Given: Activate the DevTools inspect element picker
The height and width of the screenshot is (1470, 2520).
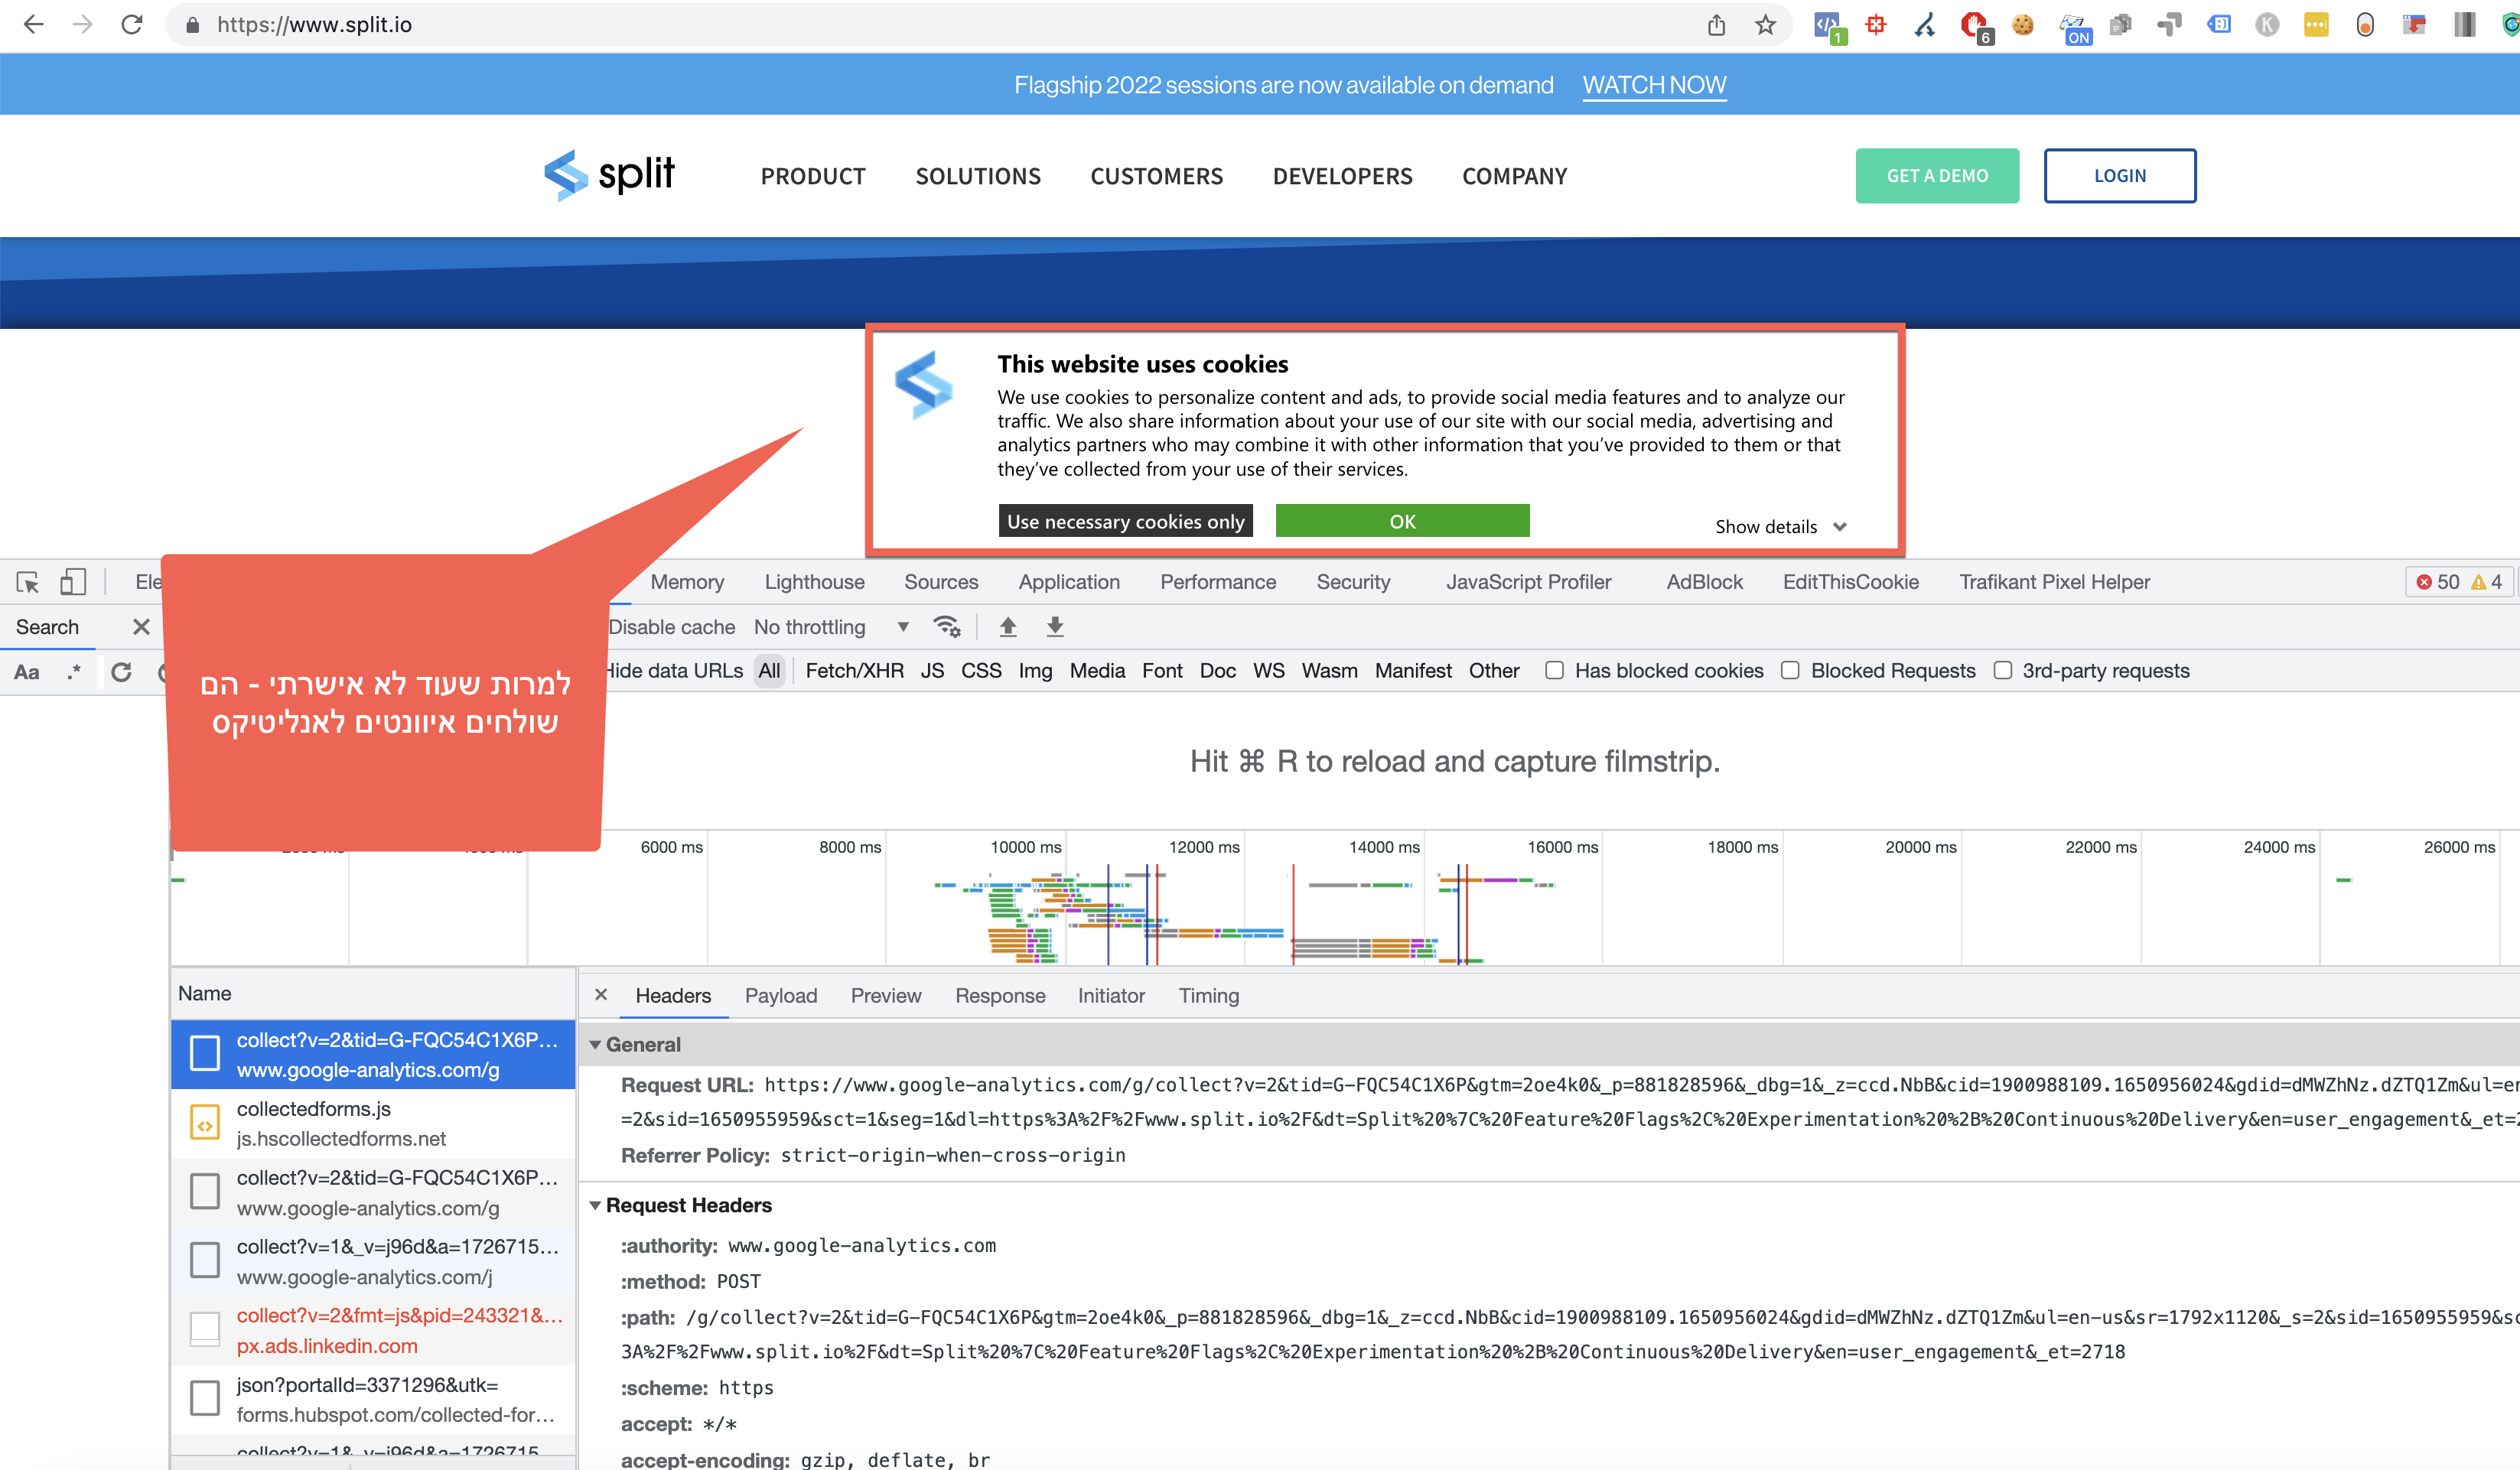Looking at the screenshot, I should point(28,582).
